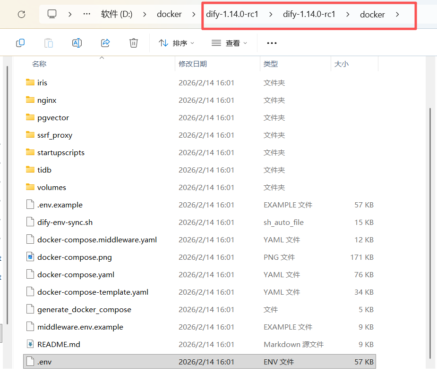Click the .env.example file icon
This screenshot has height=372, width=437.
pyautogui.click(x=30, y=205)
